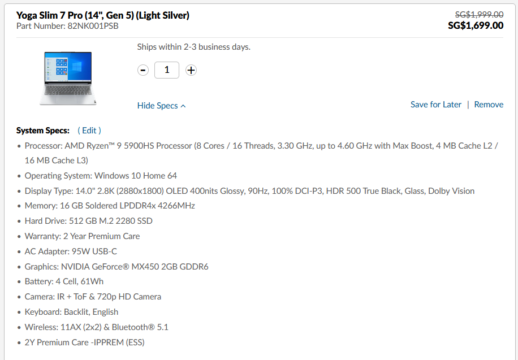Viewport: 518px width, 360px height.
Task: Save the Yoga Slim 7 Pro for later
Action: point(436,105)
